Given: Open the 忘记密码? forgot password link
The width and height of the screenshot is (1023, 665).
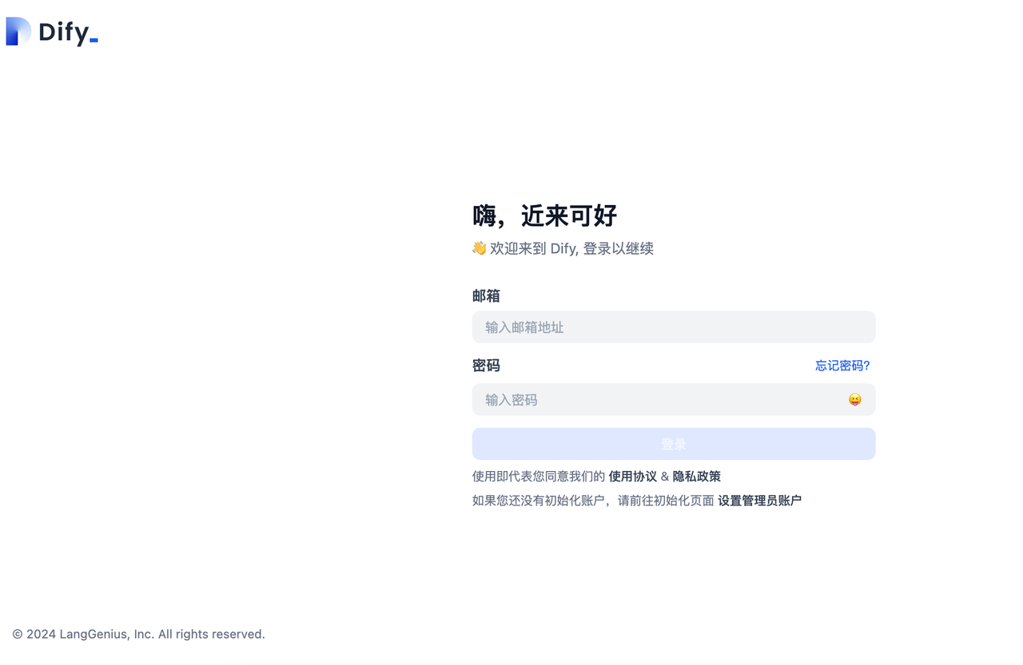Looking at the screenshot, I should [x=842, y=366].
